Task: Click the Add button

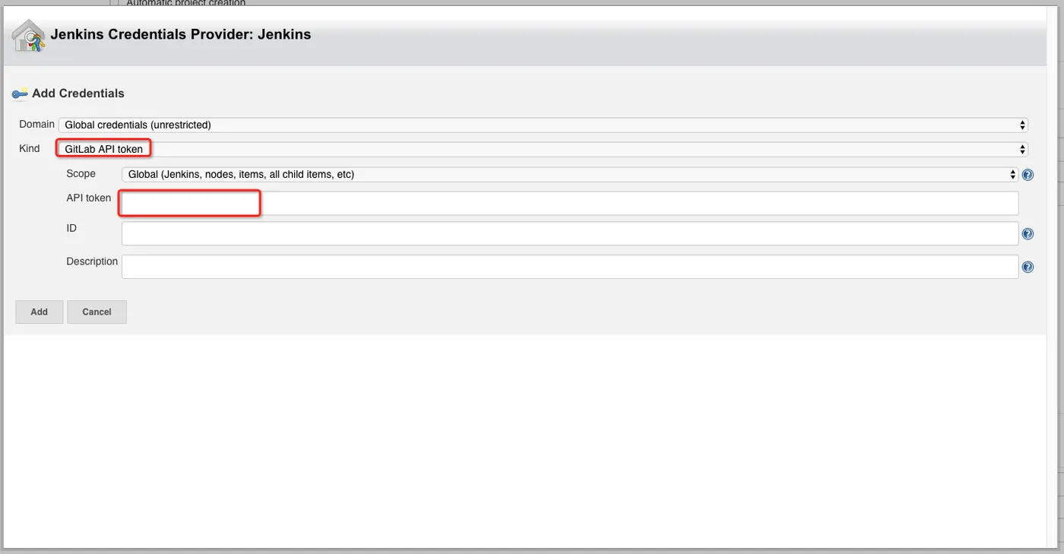Action: (40, 312)
